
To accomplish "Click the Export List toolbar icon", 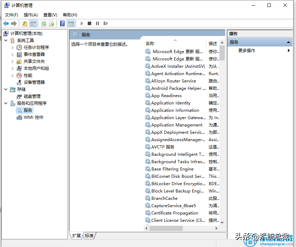I will click(x=51, y=23).
